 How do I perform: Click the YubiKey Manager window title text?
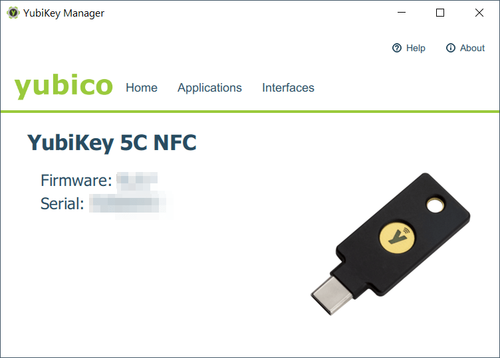pyautogui.click(x=64, y=13)
